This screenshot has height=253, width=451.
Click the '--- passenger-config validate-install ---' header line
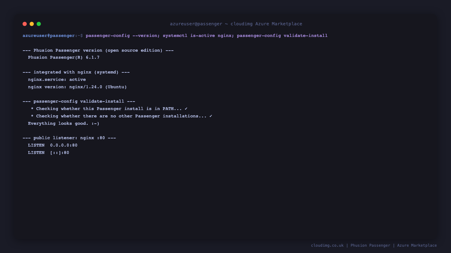click(79, 101)
